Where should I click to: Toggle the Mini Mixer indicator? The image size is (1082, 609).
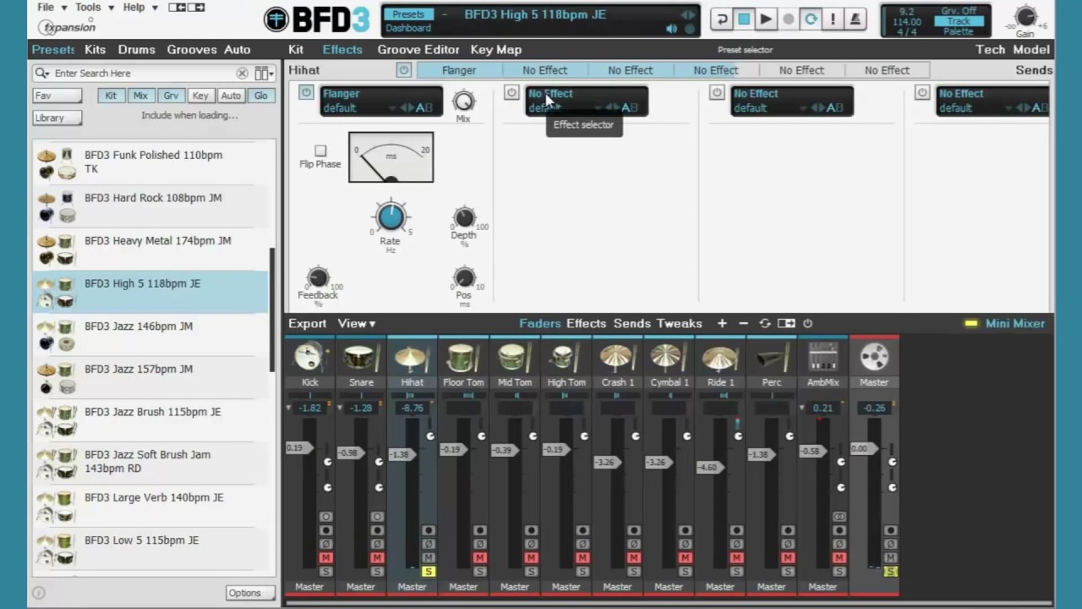point(971,323)
